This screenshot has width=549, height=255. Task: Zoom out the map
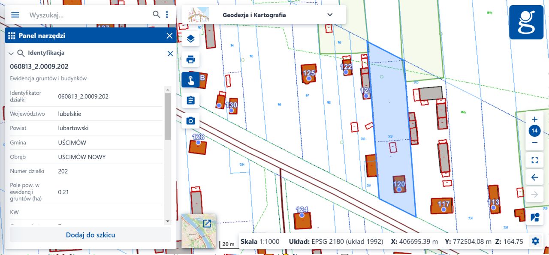coord(534,143)
